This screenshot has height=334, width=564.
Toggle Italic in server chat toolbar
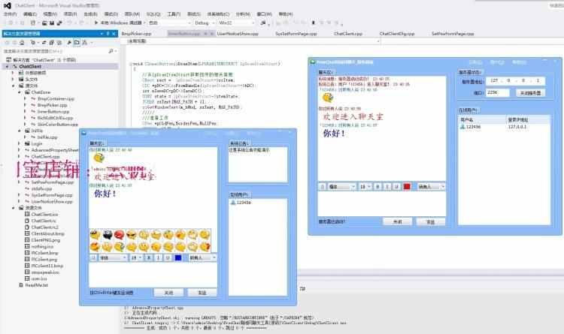pyautogui.click(x=387, y=187)
